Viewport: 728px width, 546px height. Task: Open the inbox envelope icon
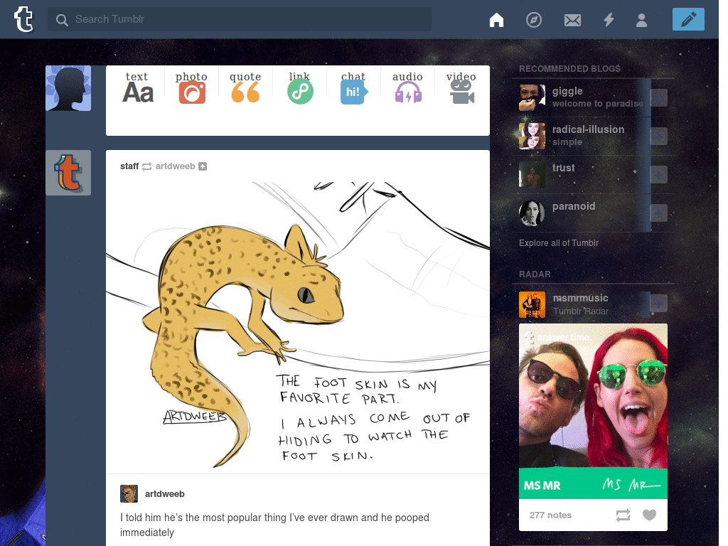pos(572,20)
